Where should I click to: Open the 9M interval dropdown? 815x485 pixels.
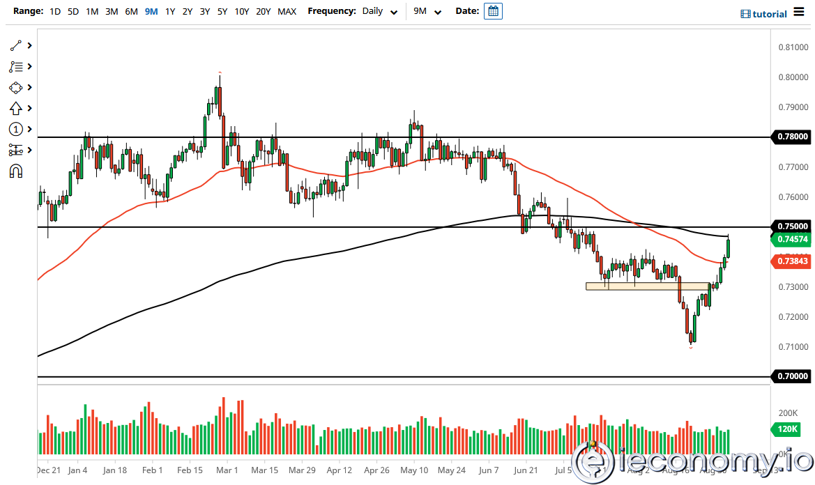click(x=429, y=11)
